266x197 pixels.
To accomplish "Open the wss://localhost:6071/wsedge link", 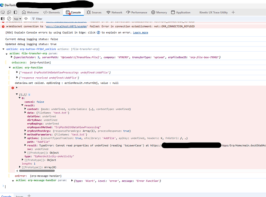I will [66, 26].
